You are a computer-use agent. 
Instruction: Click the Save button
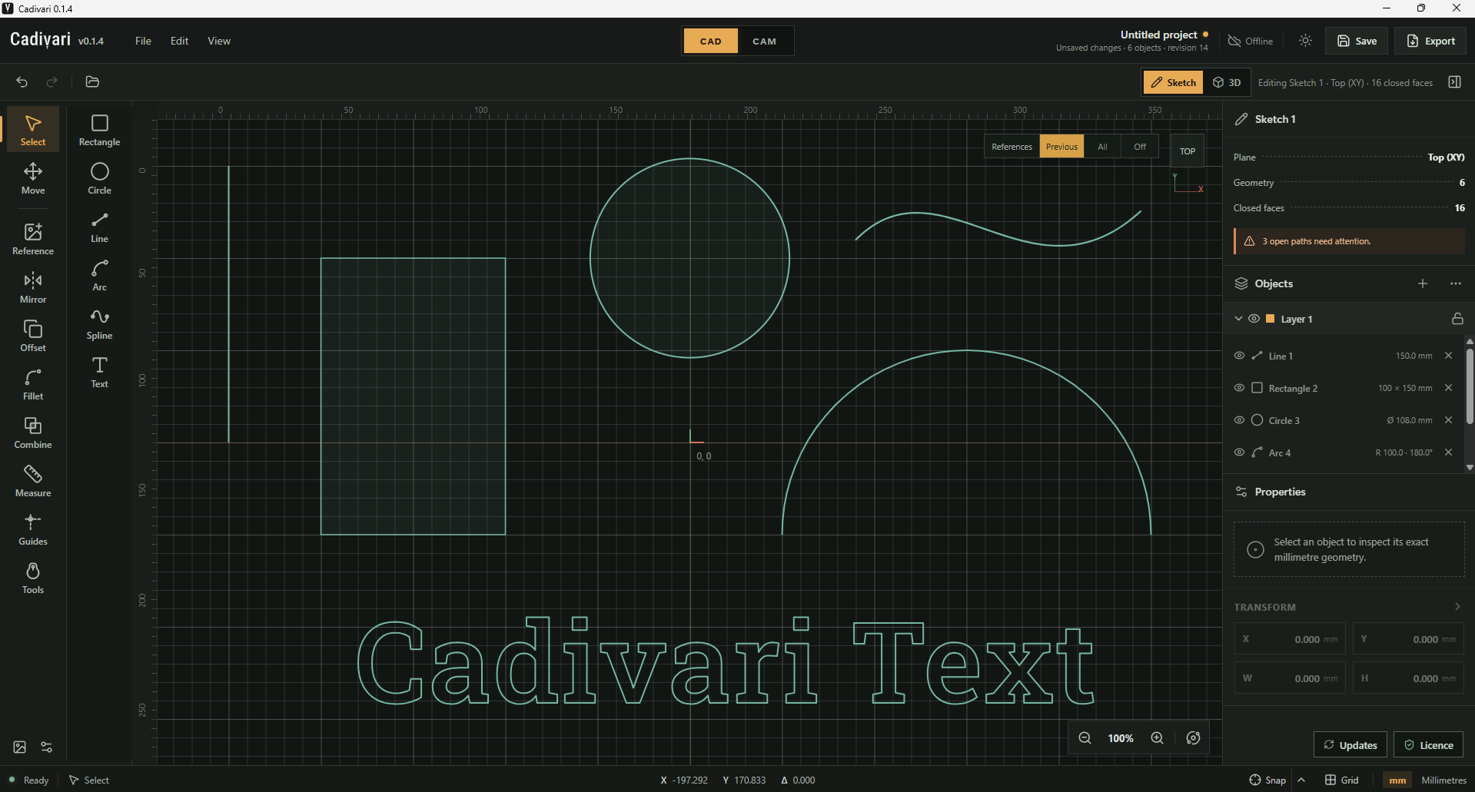[x=1357, y=41]
